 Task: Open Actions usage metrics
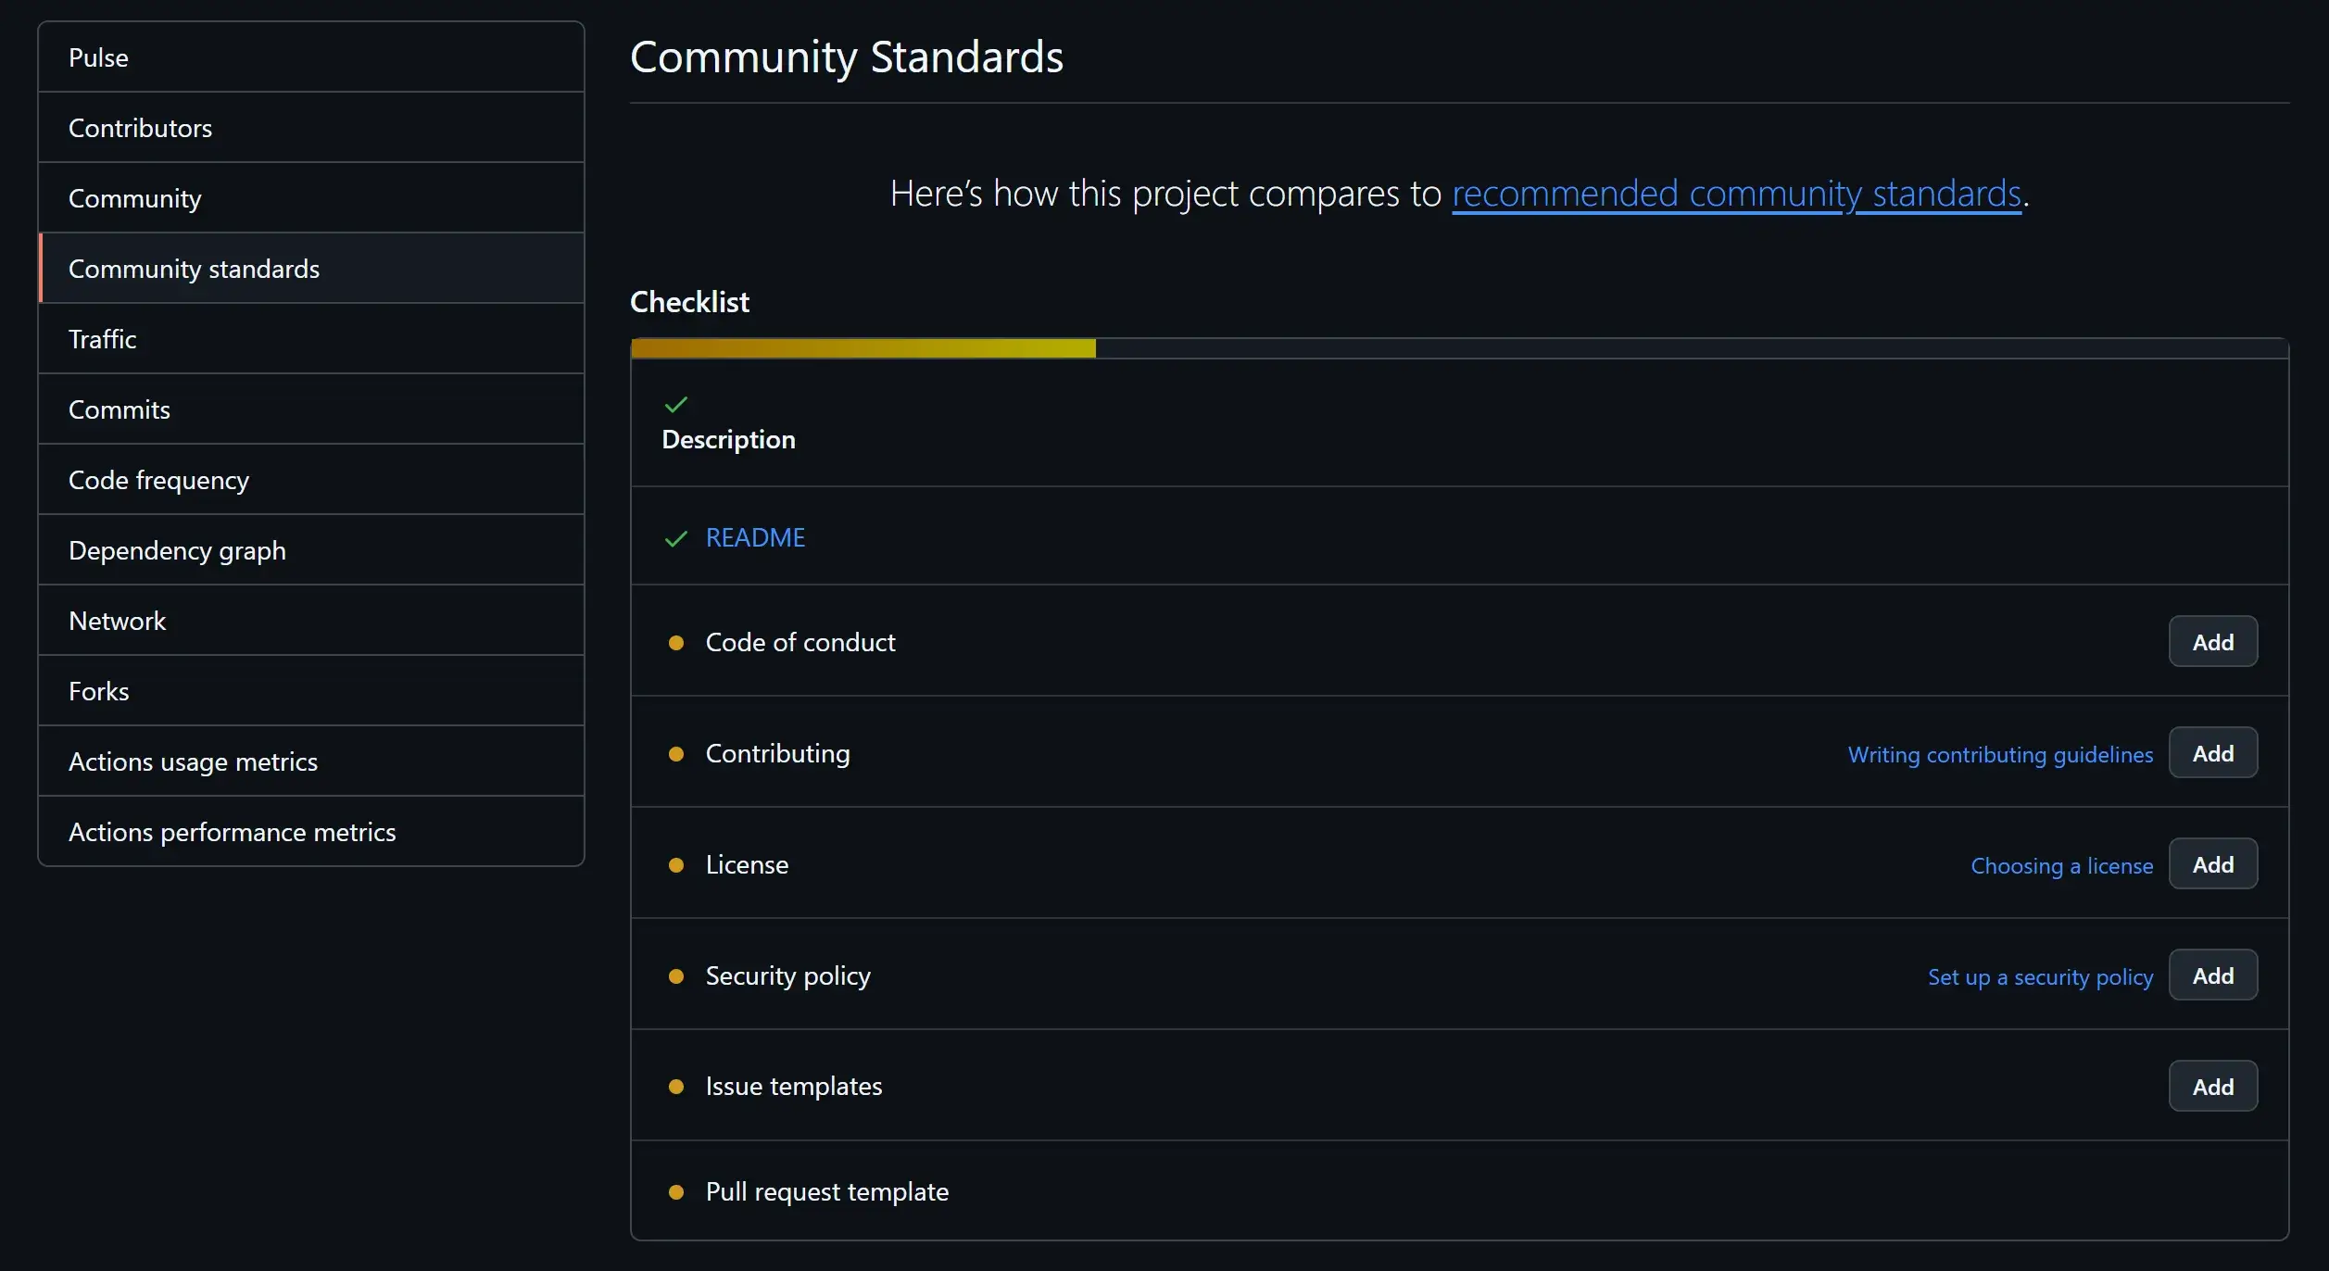pos(193,761)
